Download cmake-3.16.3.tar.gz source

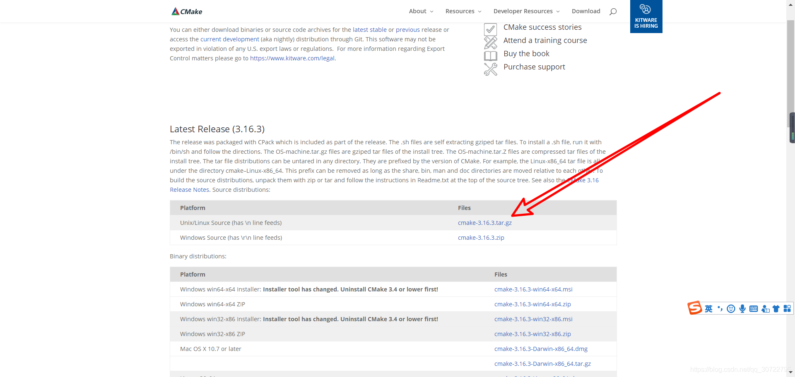click(485, 223)
